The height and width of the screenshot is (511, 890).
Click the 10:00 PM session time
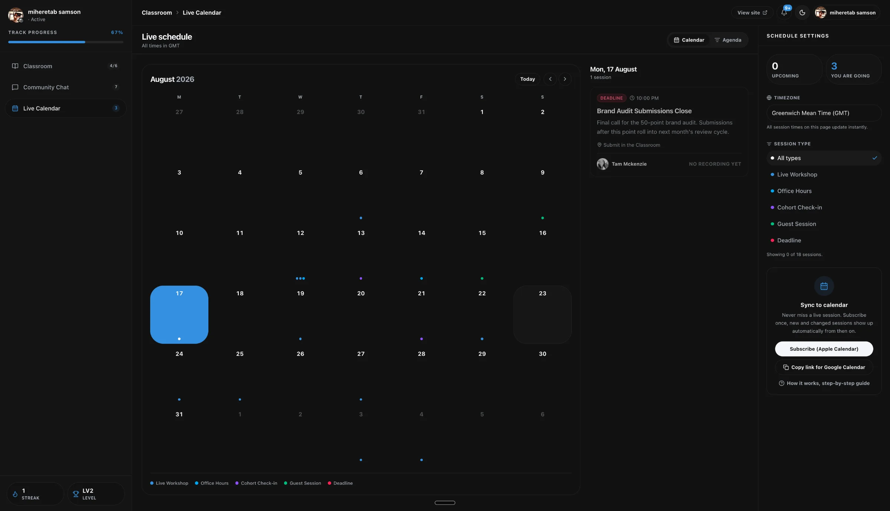click(x=644, y=98)
